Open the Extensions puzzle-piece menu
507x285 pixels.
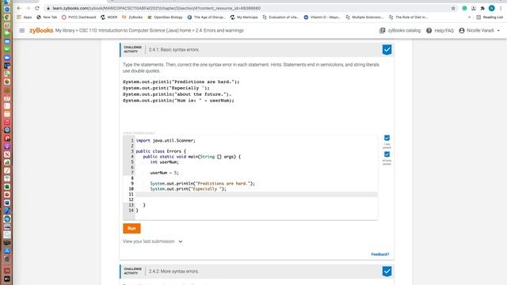[x=482, y=8]
